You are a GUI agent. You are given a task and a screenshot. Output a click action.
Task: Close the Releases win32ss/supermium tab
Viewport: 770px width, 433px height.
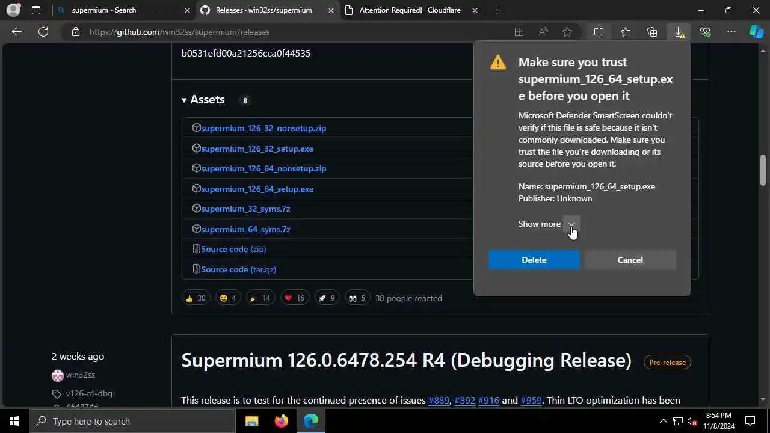[x=331, y=10]
